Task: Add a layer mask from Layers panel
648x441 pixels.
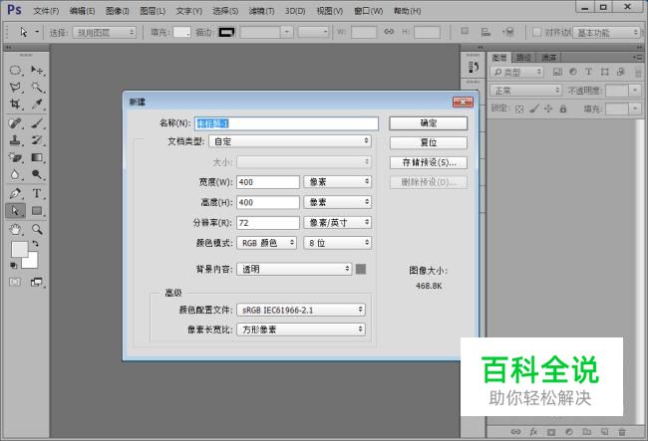Action: point(551,432)
